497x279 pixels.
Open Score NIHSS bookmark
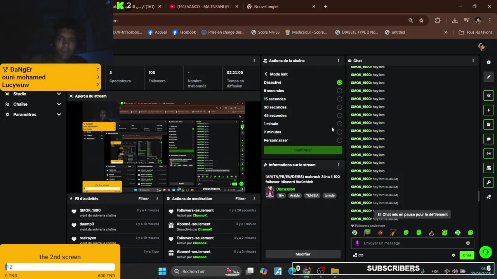tap(265, 33)
